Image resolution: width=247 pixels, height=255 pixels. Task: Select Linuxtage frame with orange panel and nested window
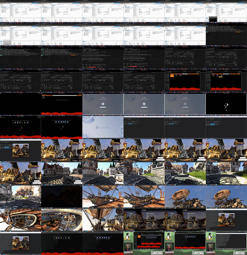coord(144,243)
